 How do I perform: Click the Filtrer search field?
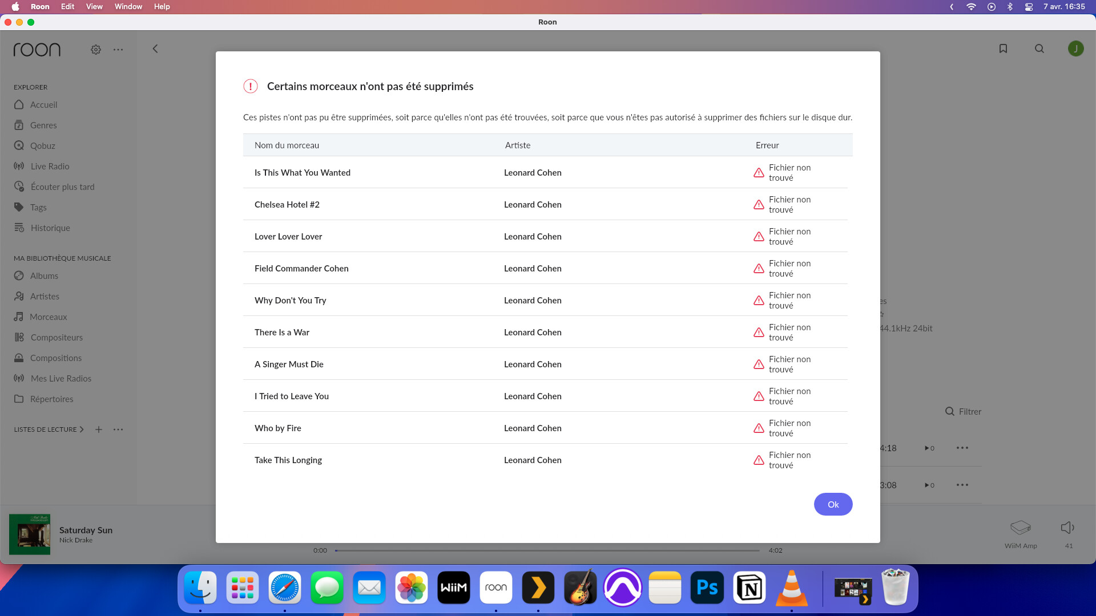click(963, 411)
